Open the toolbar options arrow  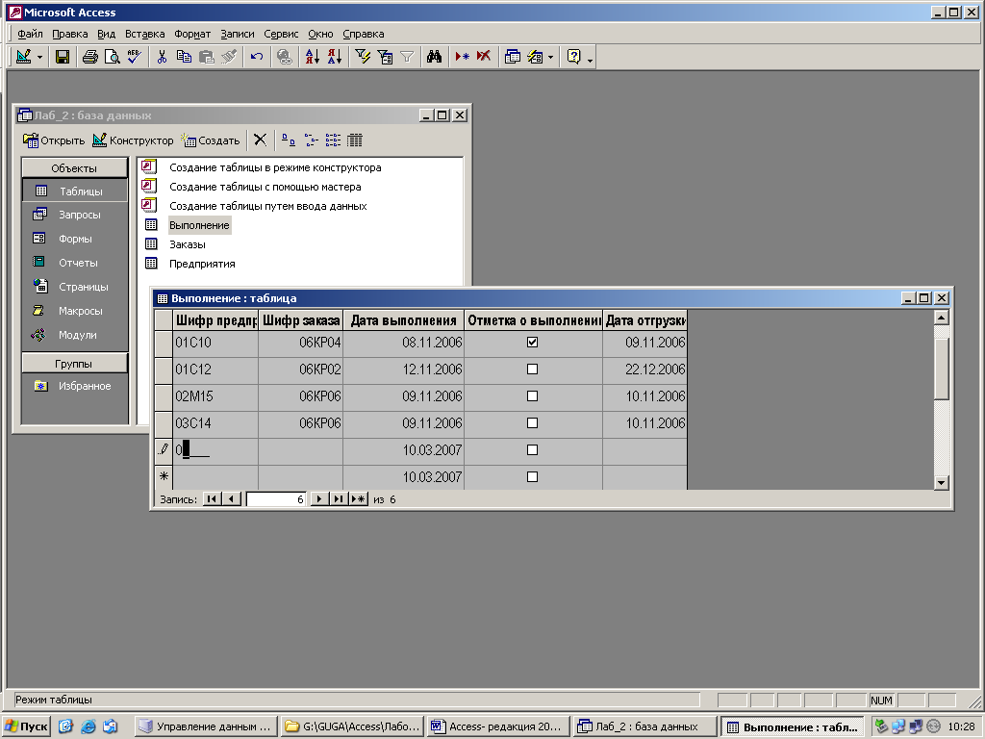[591, 59]
